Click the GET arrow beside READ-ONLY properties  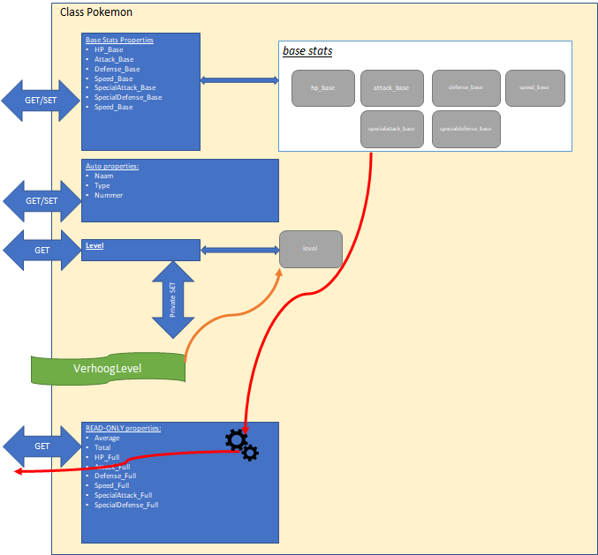pyautogui.click(x=42, y=446)
